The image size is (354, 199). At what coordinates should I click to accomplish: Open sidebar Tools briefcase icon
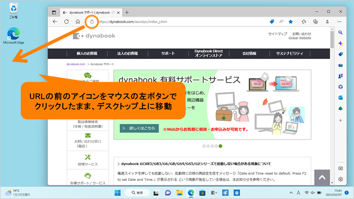tap(340, 65)
